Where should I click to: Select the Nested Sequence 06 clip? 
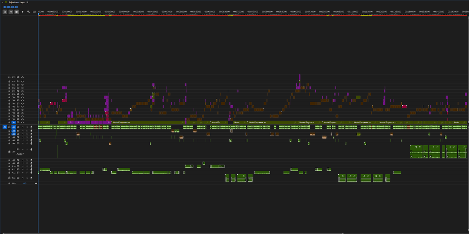coord(147,122)
